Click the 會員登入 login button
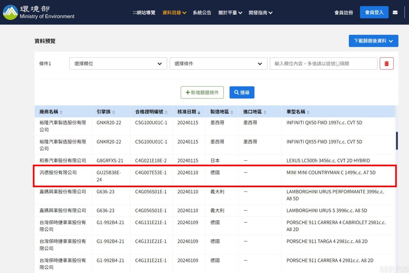 click(374, 12)
